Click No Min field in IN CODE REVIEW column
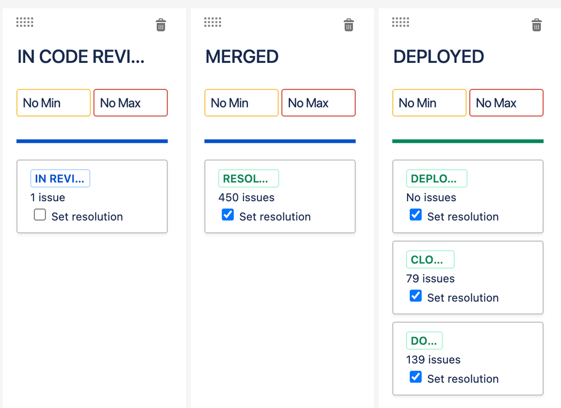This screenshot has width=561, height=408. click(x=53, y=103)
